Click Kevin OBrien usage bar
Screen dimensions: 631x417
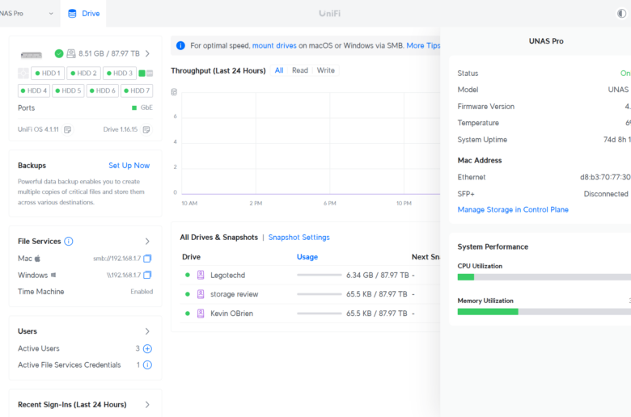[319, 314]
